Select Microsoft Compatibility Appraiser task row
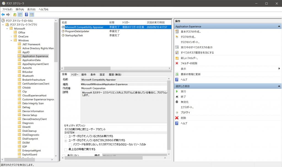The image size is (282, 167). (x=116, y=27)
